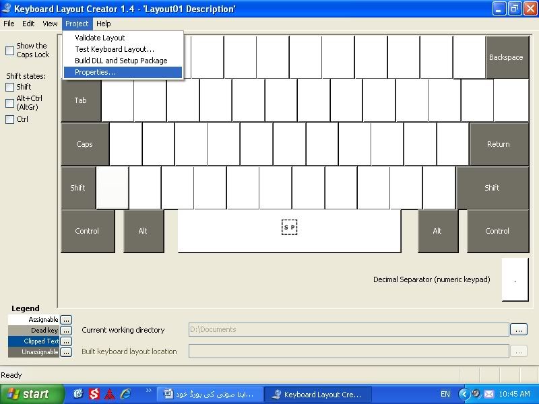Screen dimensions: 539x404
Task: Click the blank key left of right Shift
Action: coord(439,188)
